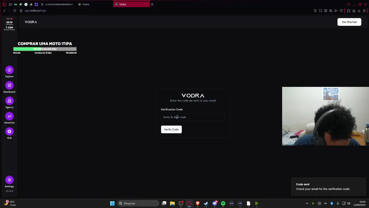369x208 pixels.
Task: Open the purple pinned tab icon
Action: point(36,4)
